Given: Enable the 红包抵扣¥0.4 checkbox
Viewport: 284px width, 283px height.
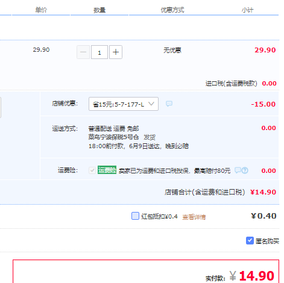Looking at the screenshot, I should [135, 216].
